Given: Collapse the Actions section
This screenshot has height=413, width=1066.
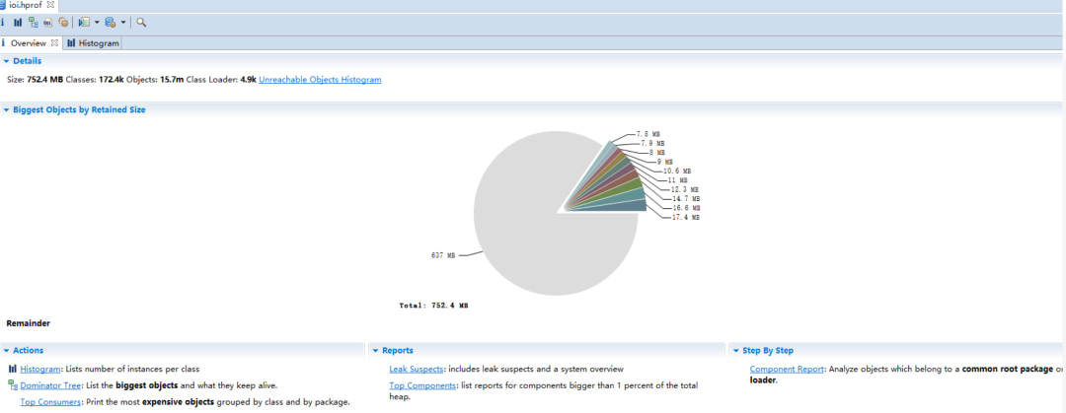Looking at the screenshot, I should (6, 351).
